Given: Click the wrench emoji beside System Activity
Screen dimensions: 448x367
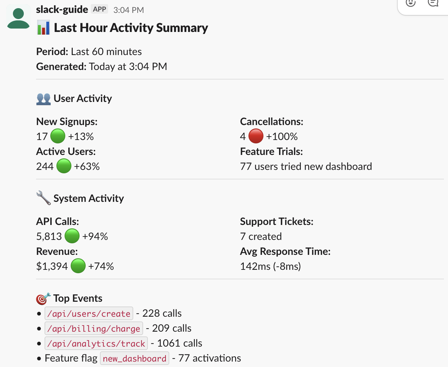Looking at the screenshot, I should tap(43, 198).
